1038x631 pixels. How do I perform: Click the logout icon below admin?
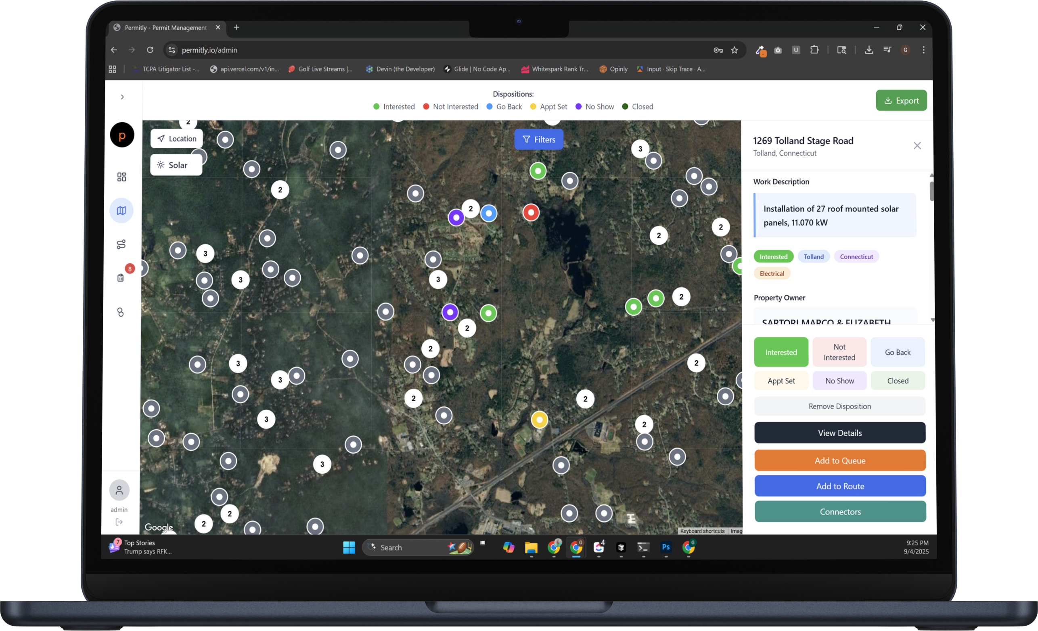coord(119,522)
